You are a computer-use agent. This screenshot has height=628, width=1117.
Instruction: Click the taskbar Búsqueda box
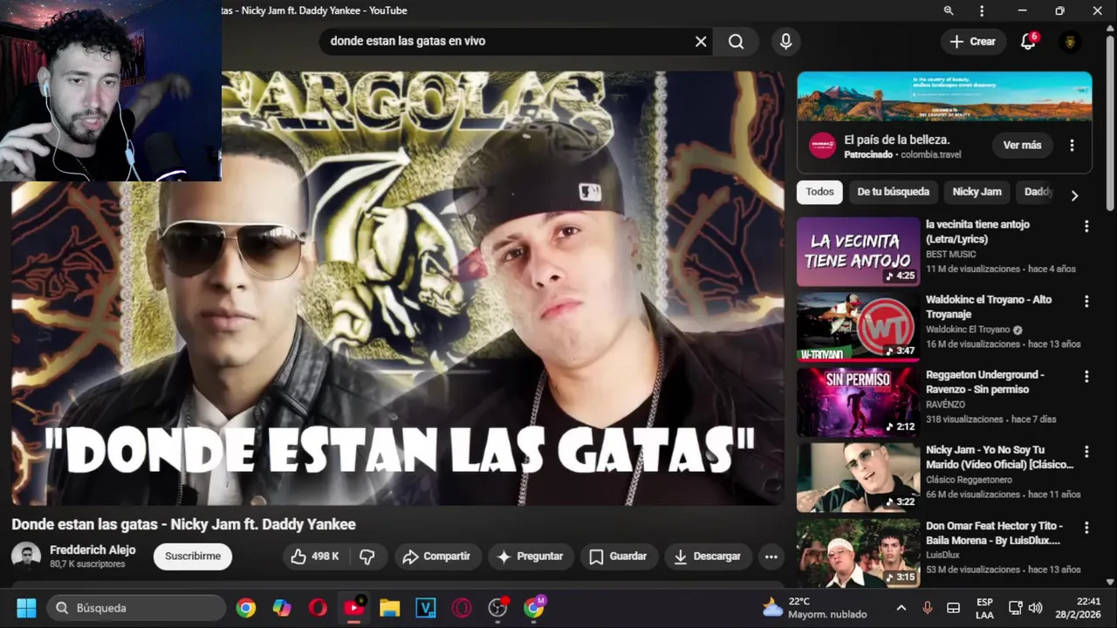(136, 608)
